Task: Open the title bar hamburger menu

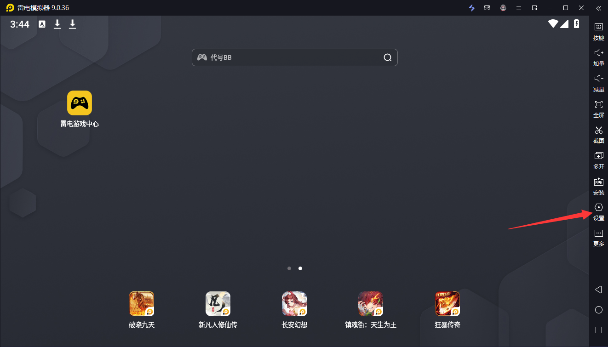Action: pyautogui.click(x=519, y=8)
